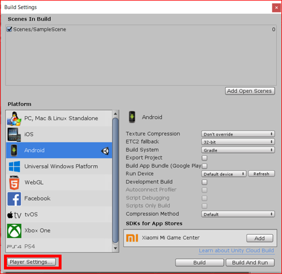Open the Build System Gradle dropdown
The height and width of the screenshot is (274, 282).
coord(238,150)
